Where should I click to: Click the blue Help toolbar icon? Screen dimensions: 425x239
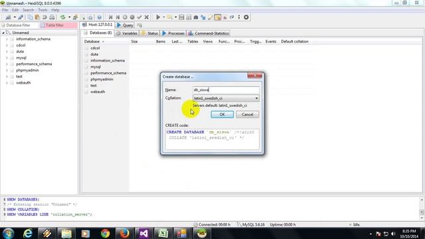(x=100, y=17)
